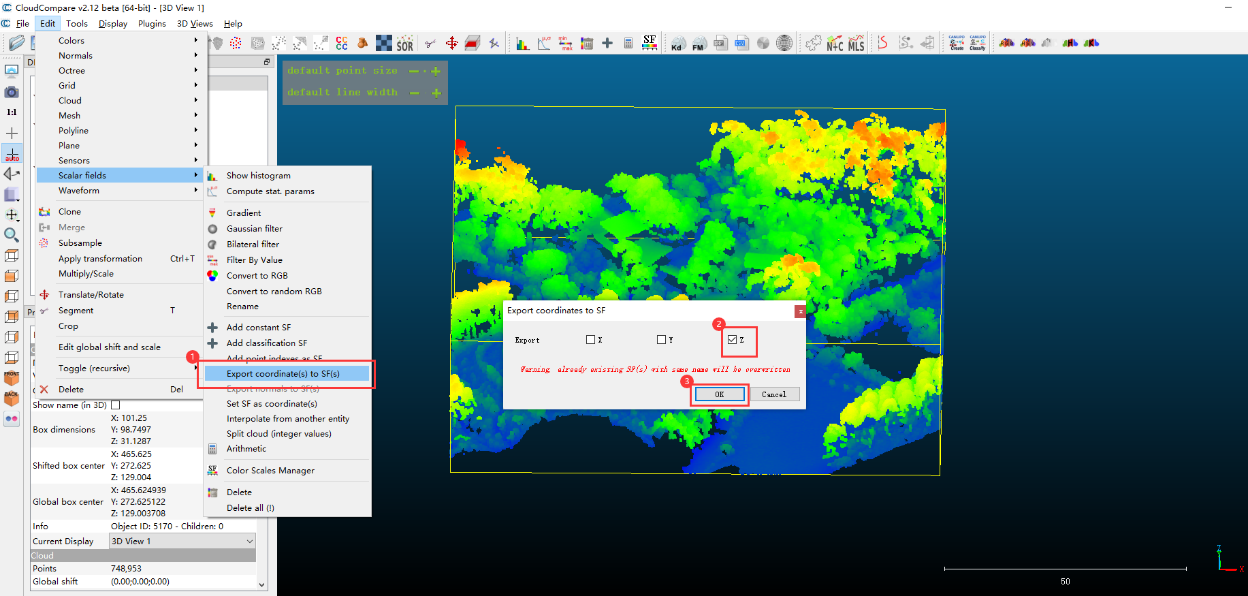
Task: Expand the Colors submenu
Action: [x=120, y=40]
